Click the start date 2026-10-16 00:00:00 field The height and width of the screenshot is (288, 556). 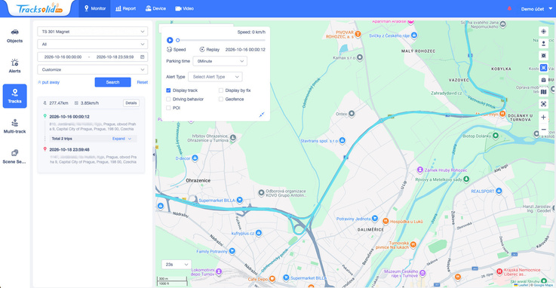pos(63,57)
